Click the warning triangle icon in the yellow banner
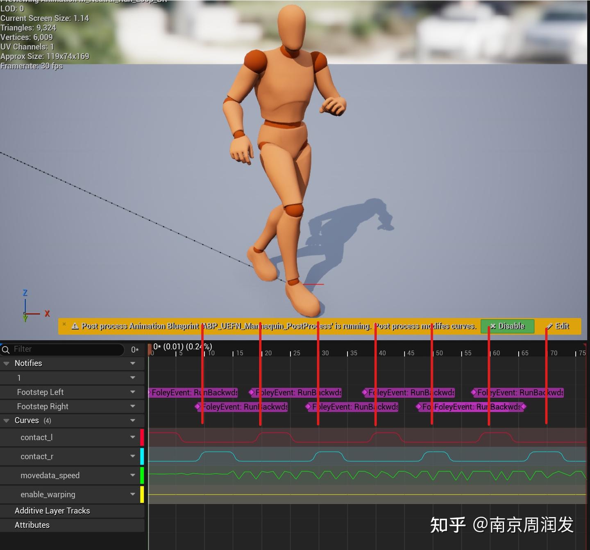Image resolution: width=590 pixels, height=550 pixels. click(x=75, y=326)
